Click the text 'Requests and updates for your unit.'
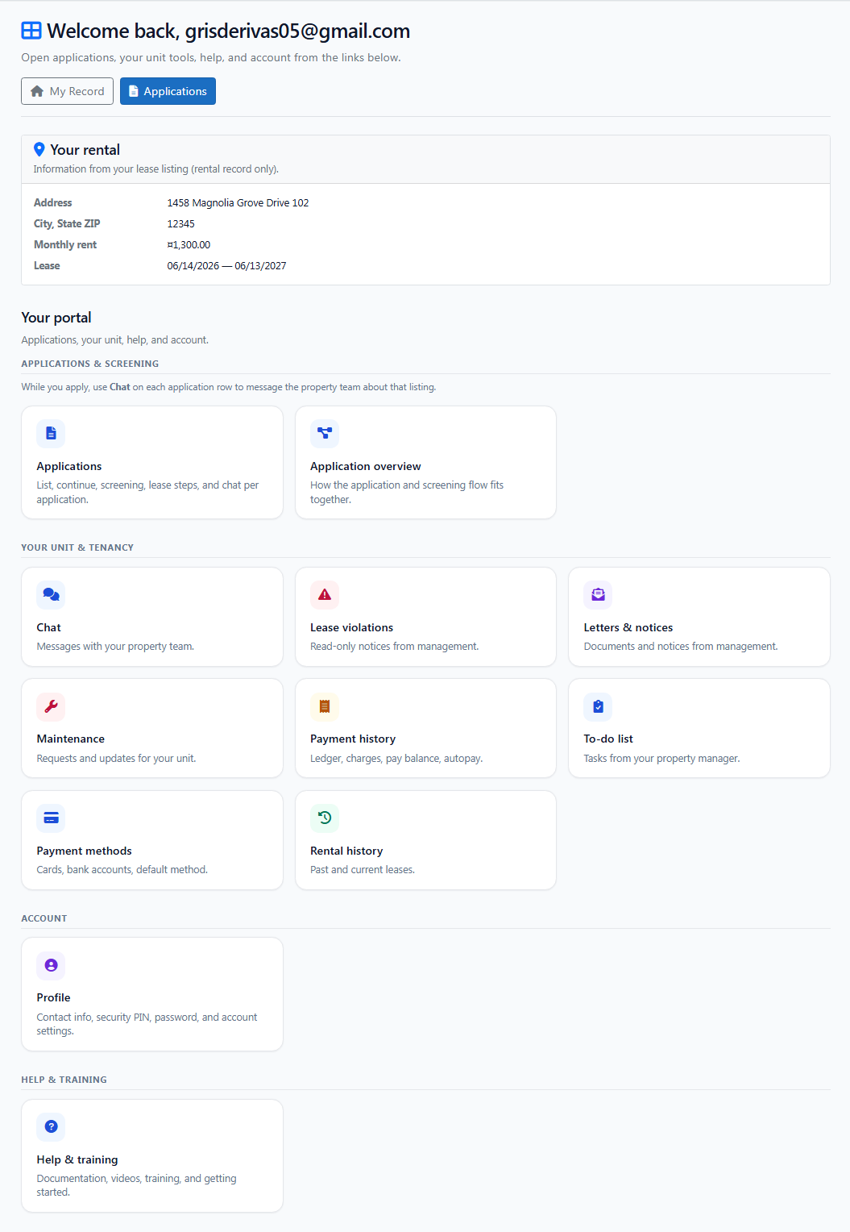 tap(116, 759)
